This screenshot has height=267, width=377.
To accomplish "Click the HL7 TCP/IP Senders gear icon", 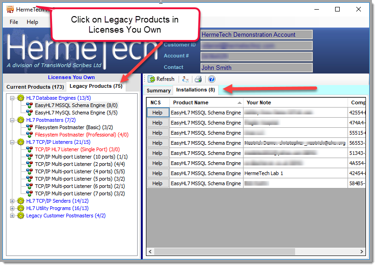I will pyautogui.click(x=21, y=201).
